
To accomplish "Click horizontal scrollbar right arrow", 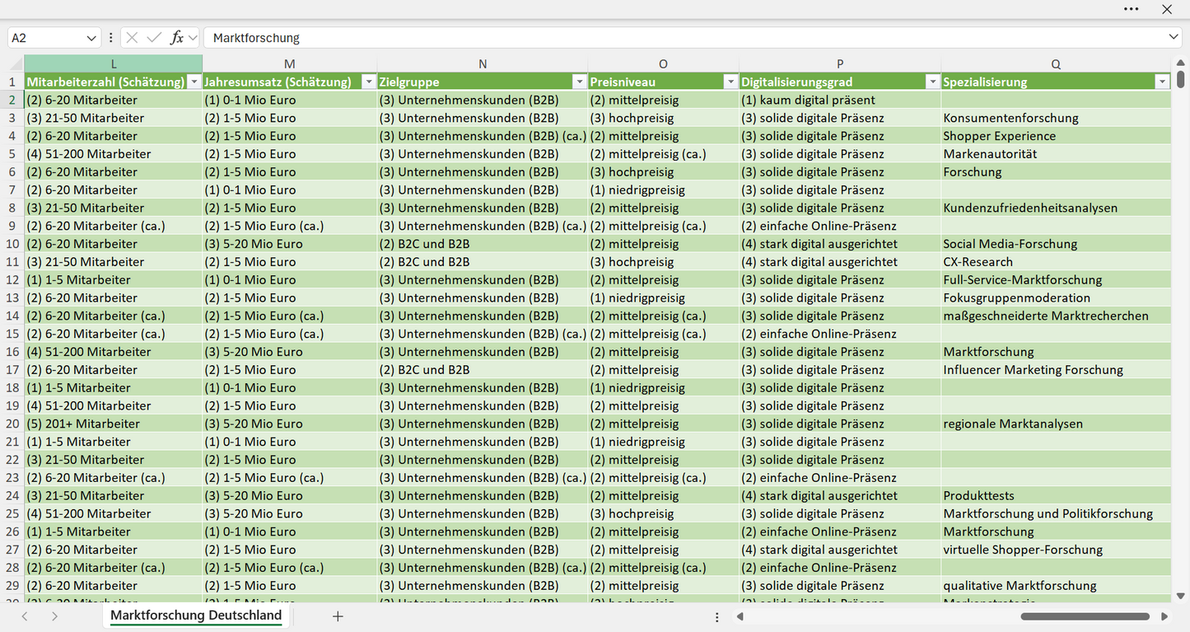I will [x=1164, y=616].
